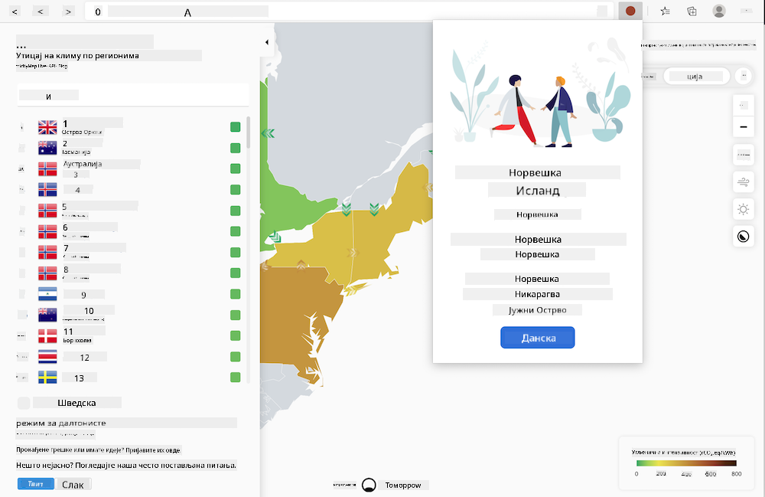Screen dimensions: 765x497
Task: Click the Твит share button
Action: pyautogui.click(x=36, y=484)
